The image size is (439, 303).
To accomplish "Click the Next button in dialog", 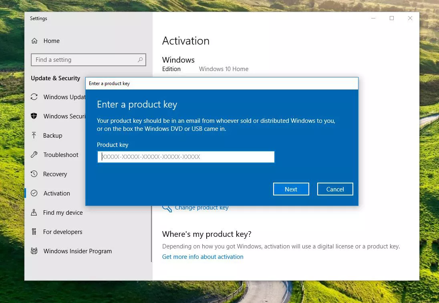I will point(291,189).
